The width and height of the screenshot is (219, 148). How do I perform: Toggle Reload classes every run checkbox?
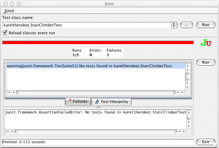5,32
